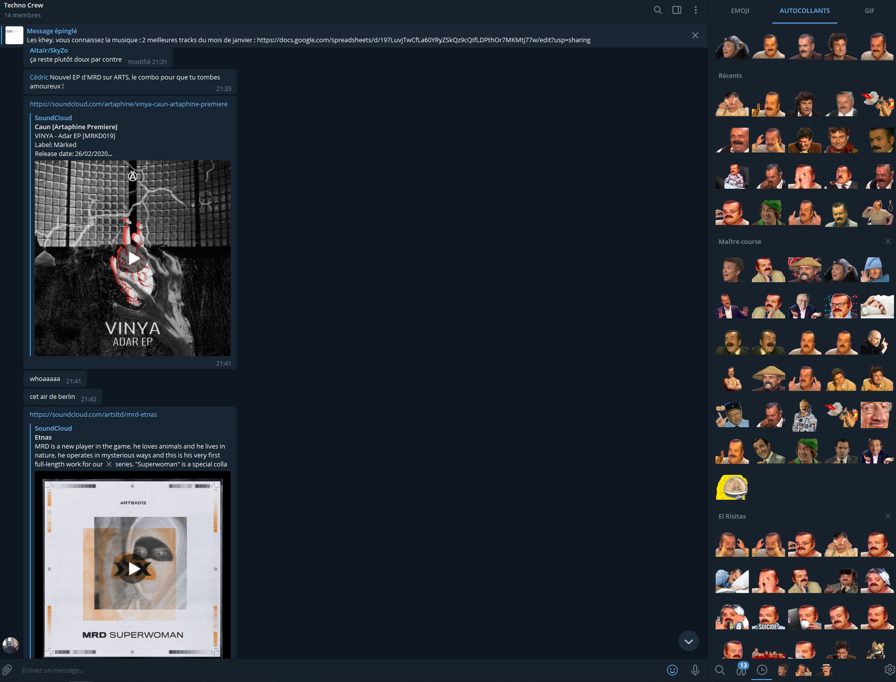This screenshot has height=682, width=896.
Task: Click the '14 membres' member count
Action: pos(22,15)
